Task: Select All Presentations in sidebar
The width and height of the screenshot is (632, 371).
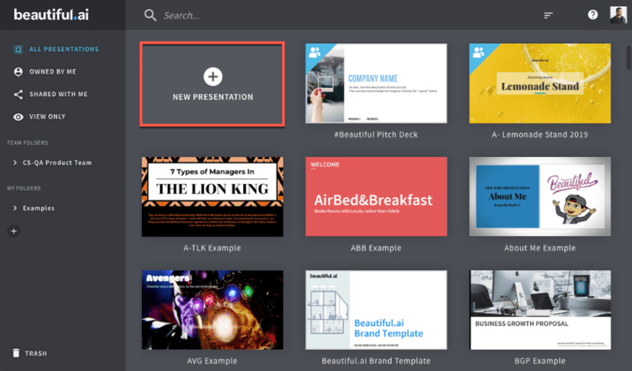Action: [x=64, y=50]
